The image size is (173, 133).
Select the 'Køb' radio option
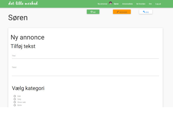click(15, 96)
